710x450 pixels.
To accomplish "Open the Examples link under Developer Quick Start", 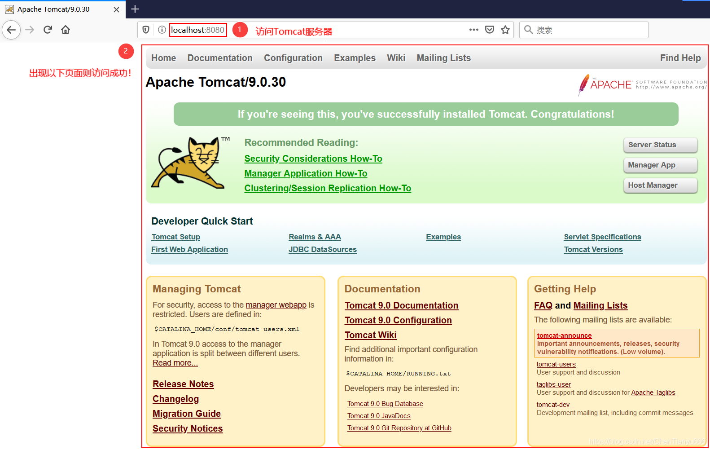I will 443,237.
